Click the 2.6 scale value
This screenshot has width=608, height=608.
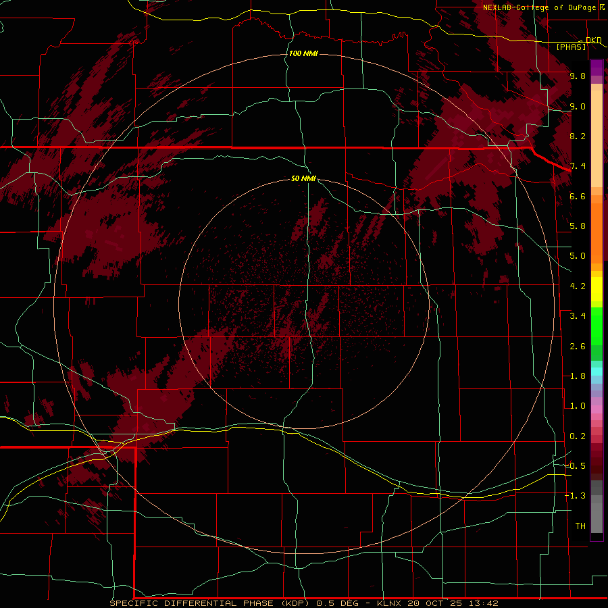(578, 347)
